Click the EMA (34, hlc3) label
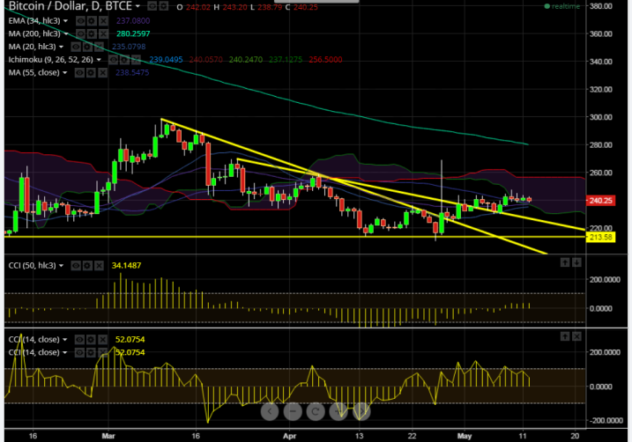 34,20
